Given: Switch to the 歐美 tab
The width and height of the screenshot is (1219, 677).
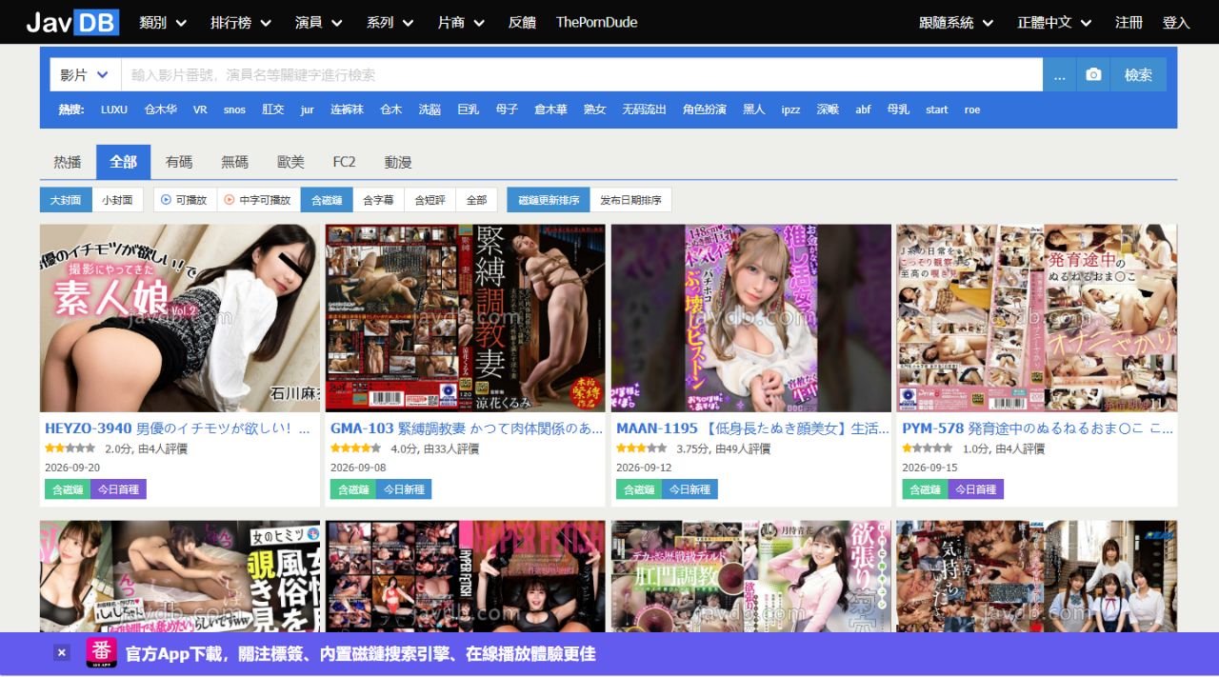Looking at the screenshot, I should (x=290, y=162).
